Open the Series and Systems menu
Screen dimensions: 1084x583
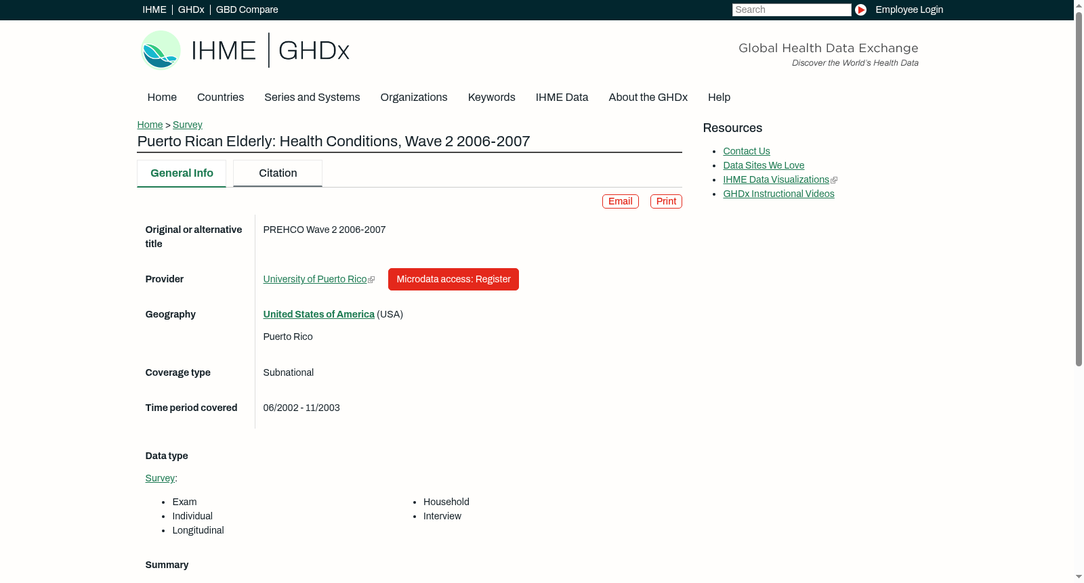[x=312, y=98]
